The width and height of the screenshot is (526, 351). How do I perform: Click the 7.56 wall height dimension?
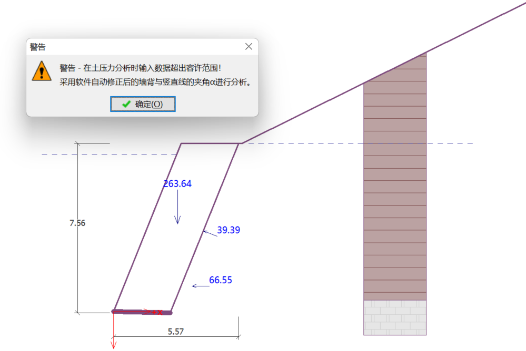(77, 223)
